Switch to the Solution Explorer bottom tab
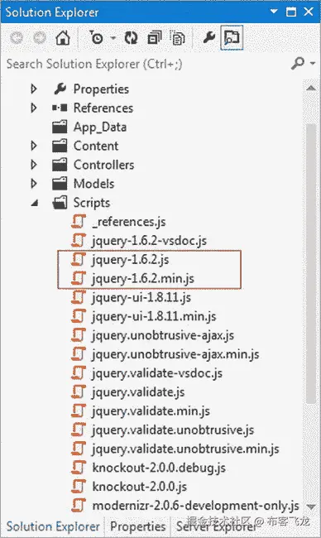 [53, 526]
